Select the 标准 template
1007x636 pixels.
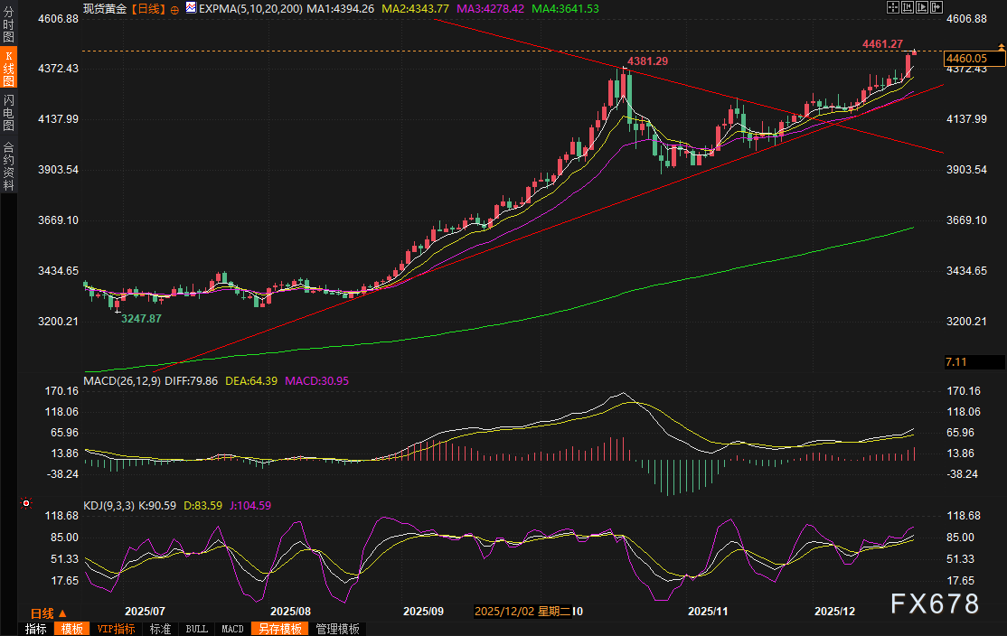[x=160, y=629]
